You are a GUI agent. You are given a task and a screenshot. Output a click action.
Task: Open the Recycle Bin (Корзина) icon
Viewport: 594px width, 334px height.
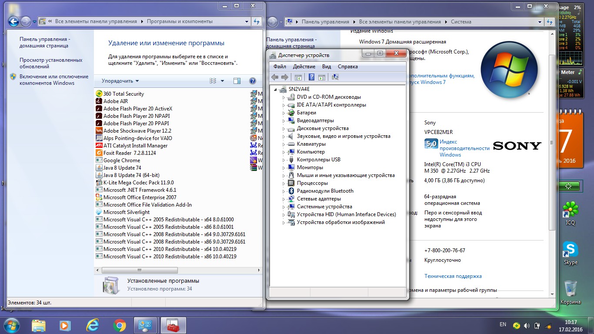point(571,292)
